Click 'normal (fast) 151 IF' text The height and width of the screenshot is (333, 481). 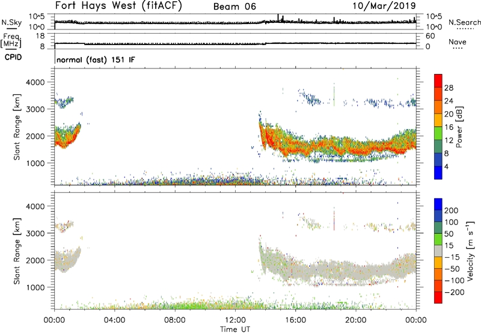point(96,60)
